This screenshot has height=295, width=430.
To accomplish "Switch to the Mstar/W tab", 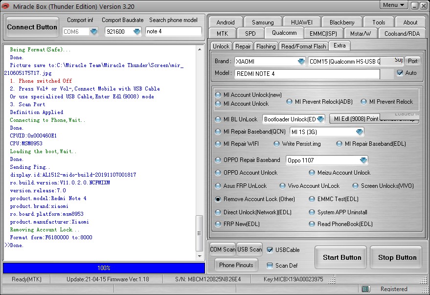I will (361, 33).
